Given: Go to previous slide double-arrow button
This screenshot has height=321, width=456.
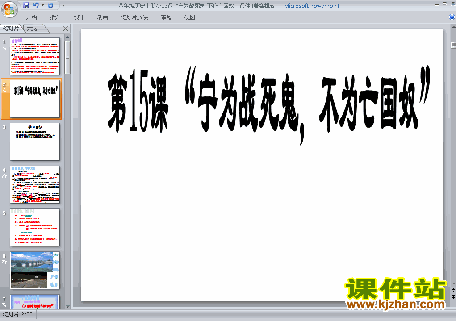Looking at the screenshot, I should click(453, 291).
